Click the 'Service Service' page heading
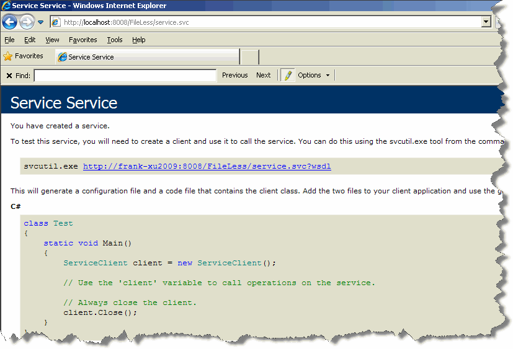This screenshot has height=349, width=513. click(64, 103)
